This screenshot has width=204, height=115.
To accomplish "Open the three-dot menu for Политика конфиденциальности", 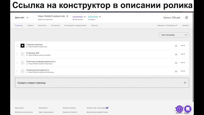I will click(x=183, y=63).
